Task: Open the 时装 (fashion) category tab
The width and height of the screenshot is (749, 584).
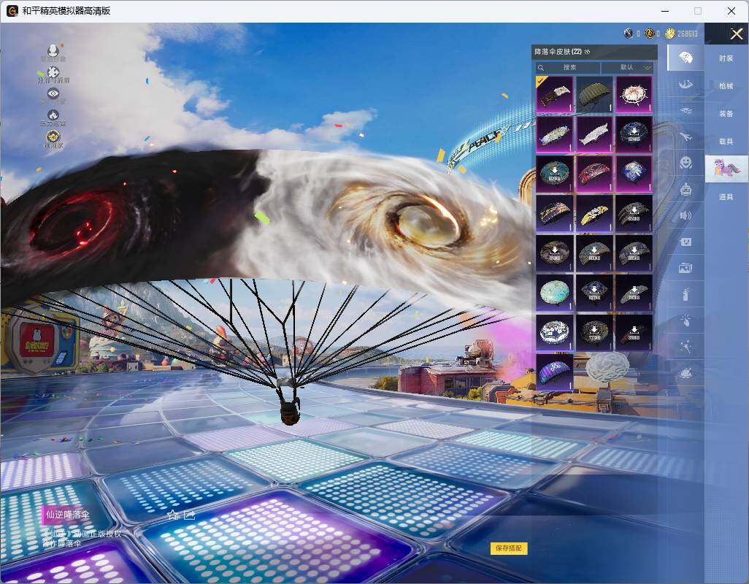Action: tap(726, 58)
